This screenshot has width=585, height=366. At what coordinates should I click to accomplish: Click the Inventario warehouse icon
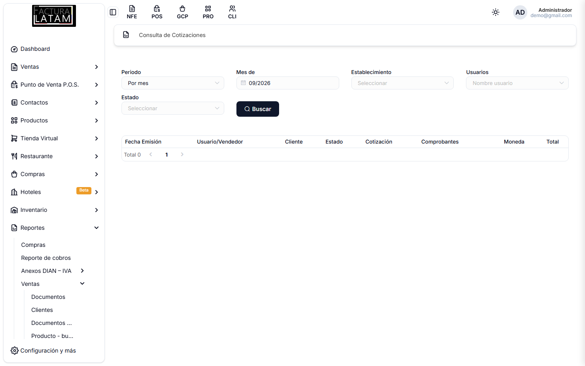14,210
